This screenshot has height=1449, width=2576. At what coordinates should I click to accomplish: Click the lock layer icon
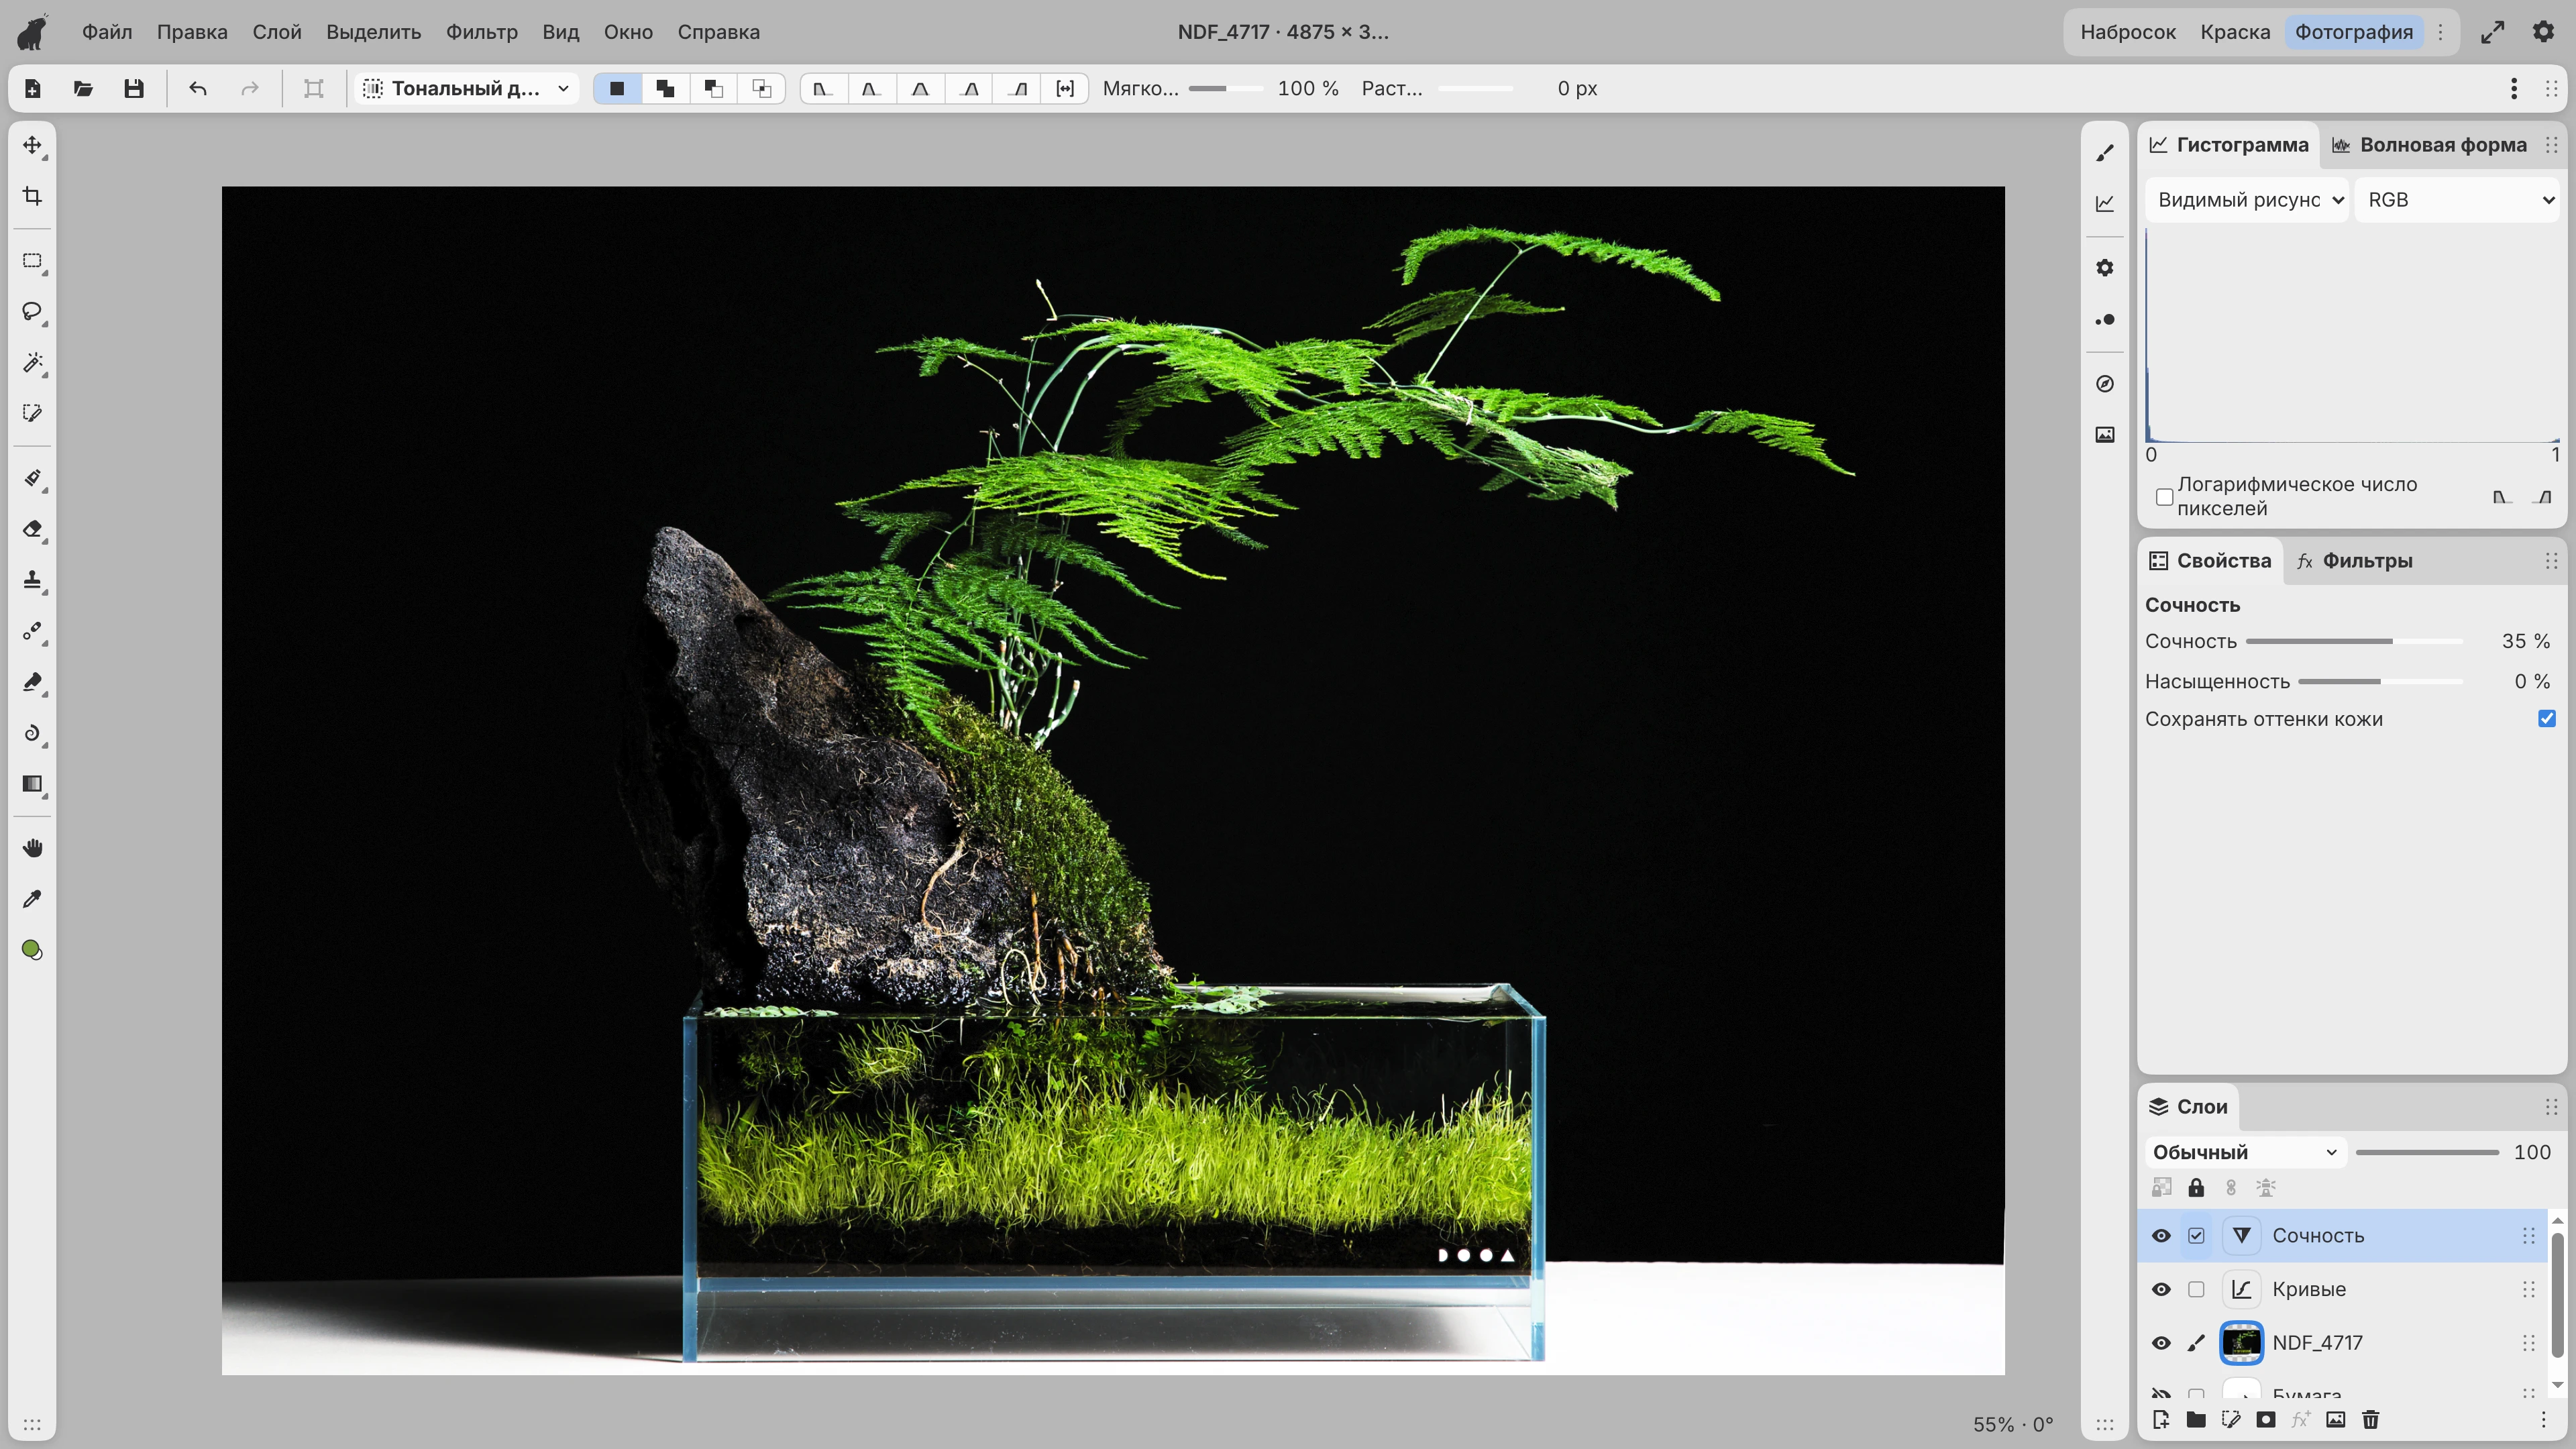click(x=2196, y=1187)
